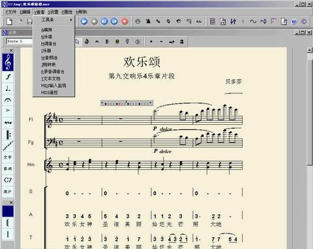Select the pointer arrow tool in score toolbar

pyautogui.click(x=78, y=42)
